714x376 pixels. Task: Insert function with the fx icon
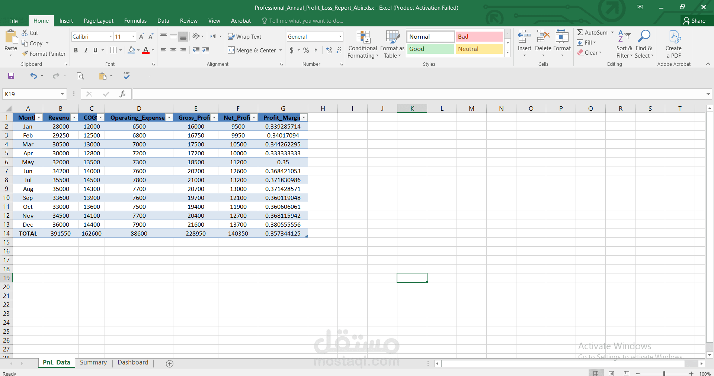click(122, 94)
